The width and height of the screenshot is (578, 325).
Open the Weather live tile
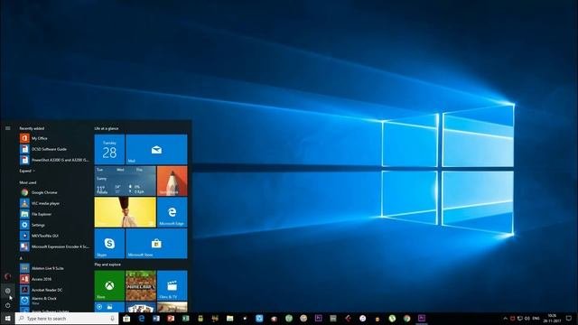(125, 181)
